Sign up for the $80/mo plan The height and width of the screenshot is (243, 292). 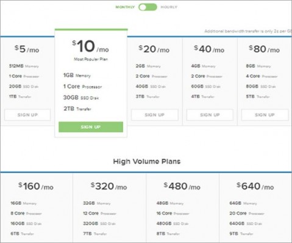265,115
